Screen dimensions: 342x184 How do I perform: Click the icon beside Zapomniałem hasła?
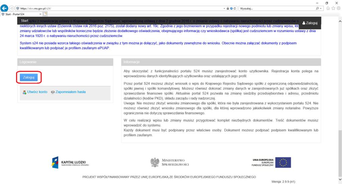tap(53, 92)
